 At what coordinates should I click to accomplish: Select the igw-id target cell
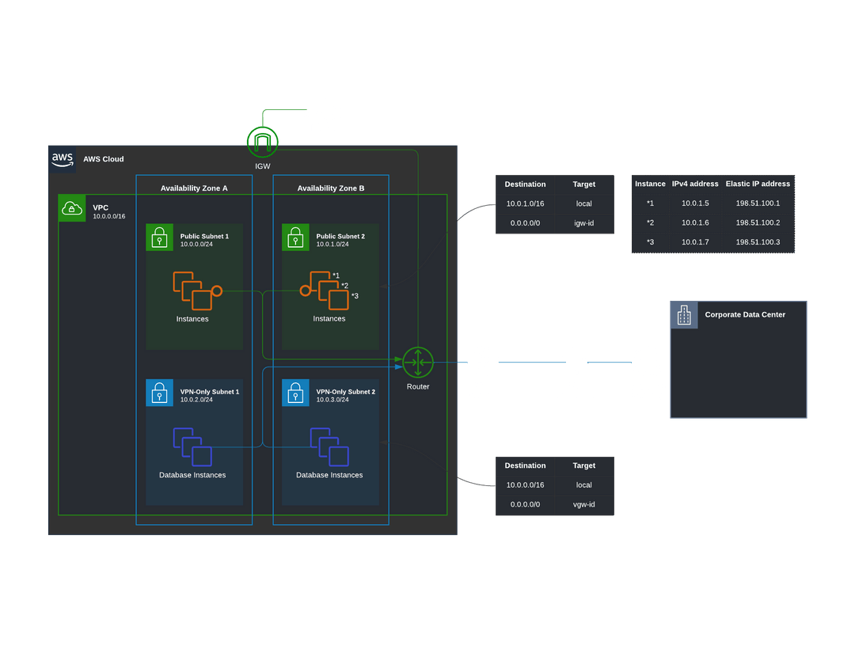[x=584, y=222]
